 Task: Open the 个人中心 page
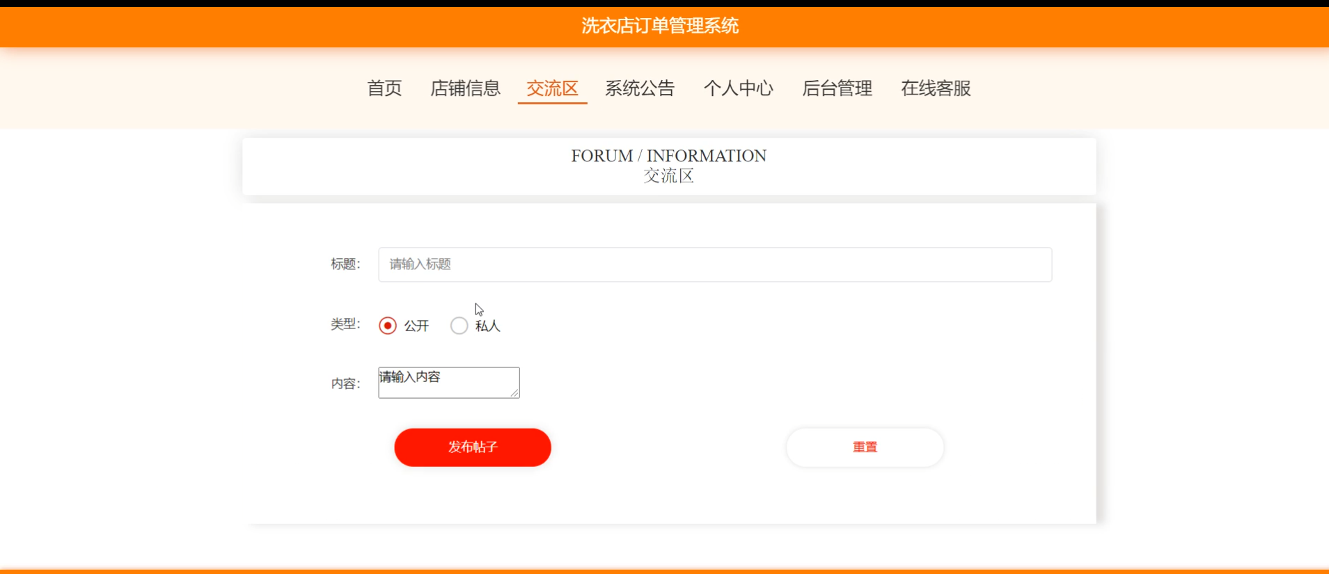tap(739, 88)
